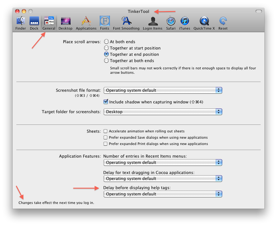Select Together at end position option

tap(106, 54)
